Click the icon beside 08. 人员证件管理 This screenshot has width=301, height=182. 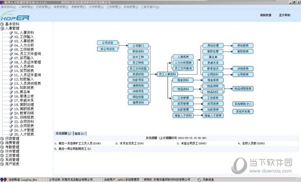[x=11, y=62]
